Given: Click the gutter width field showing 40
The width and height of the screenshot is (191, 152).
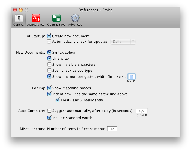Looking at the screenshot, I should pyautogui.click(x=132, y=77).
